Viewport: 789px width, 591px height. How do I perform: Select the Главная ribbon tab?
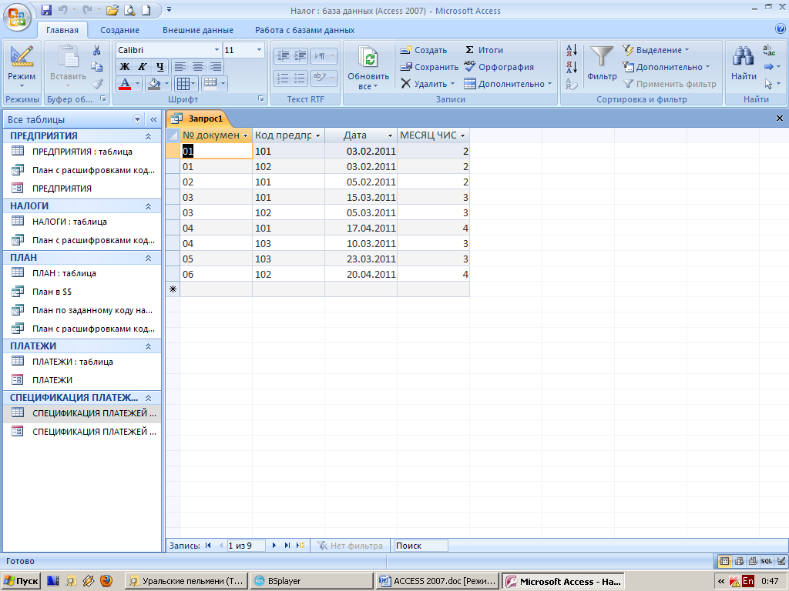coord(62,30)
